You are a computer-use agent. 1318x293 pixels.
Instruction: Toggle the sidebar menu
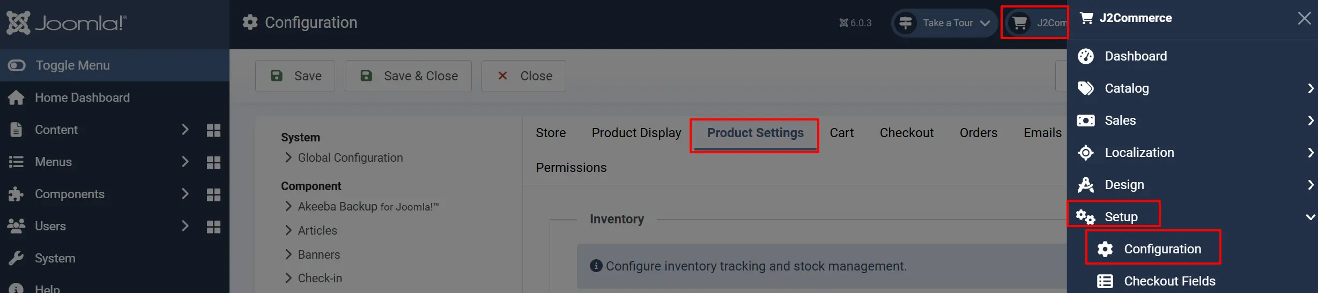tap(115, 65)
